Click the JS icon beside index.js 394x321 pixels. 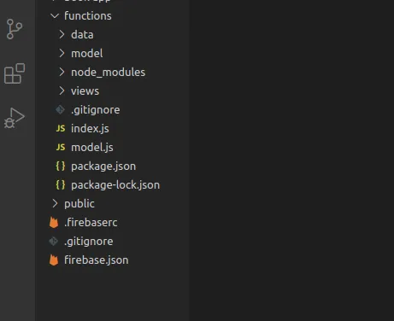(x=61, y=128)
